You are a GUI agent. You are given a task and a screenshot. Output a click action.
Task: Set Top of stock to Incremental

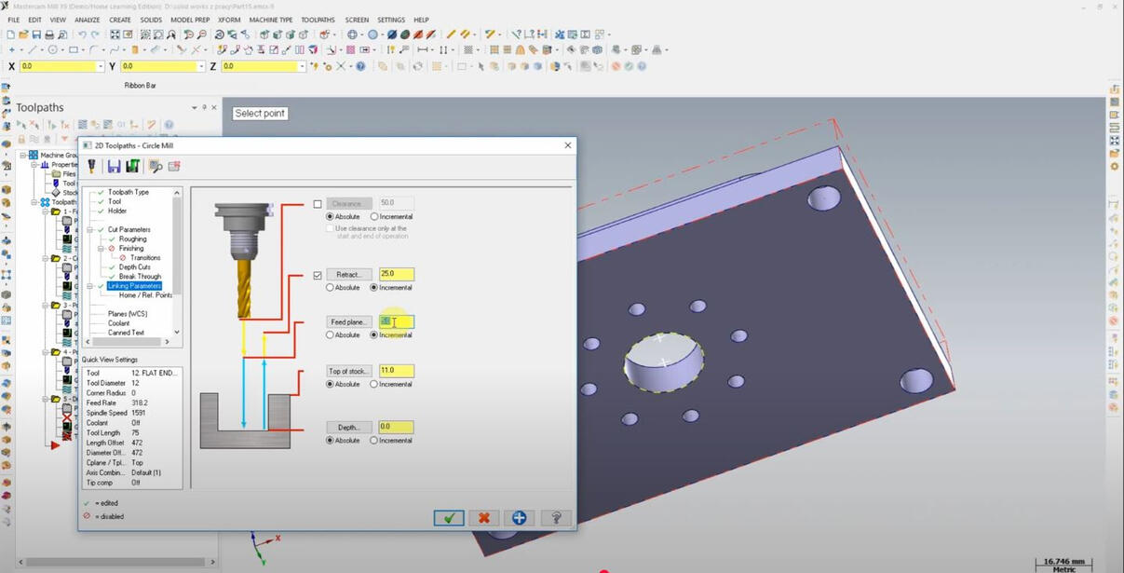point(374,384)
